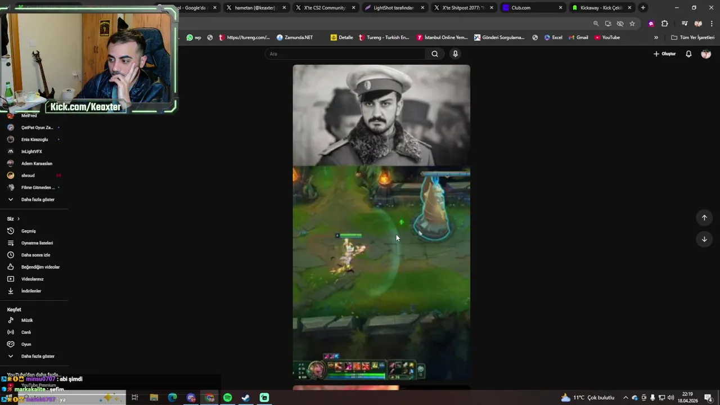Open the Excel bookmark
Image resolution: width=720 pixels, height=405 pixels.
click(553, 38)
